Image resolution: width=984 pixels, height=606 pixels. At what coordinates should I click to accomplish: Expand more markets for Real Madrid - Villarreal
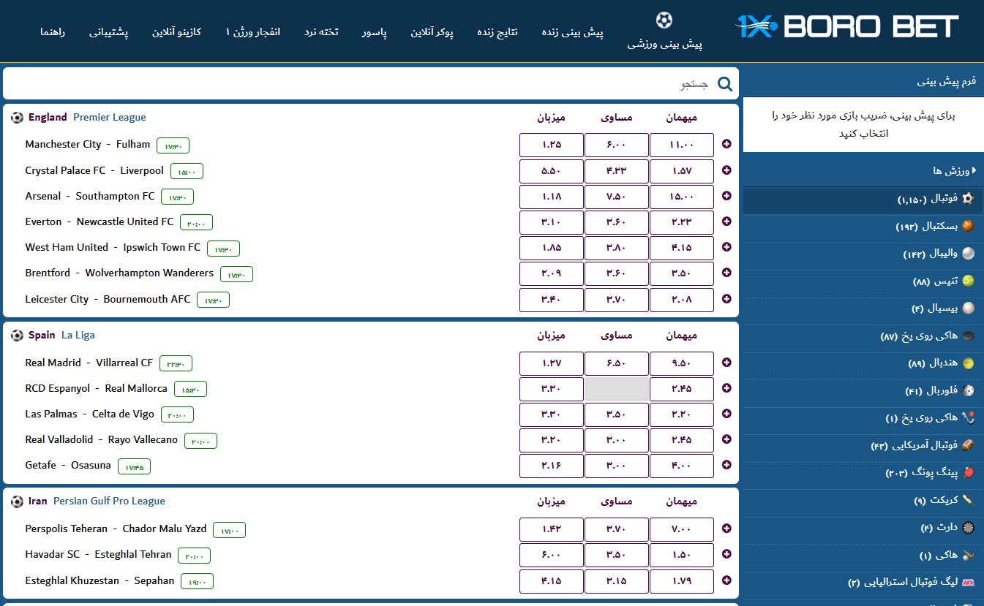click(726, 363)
